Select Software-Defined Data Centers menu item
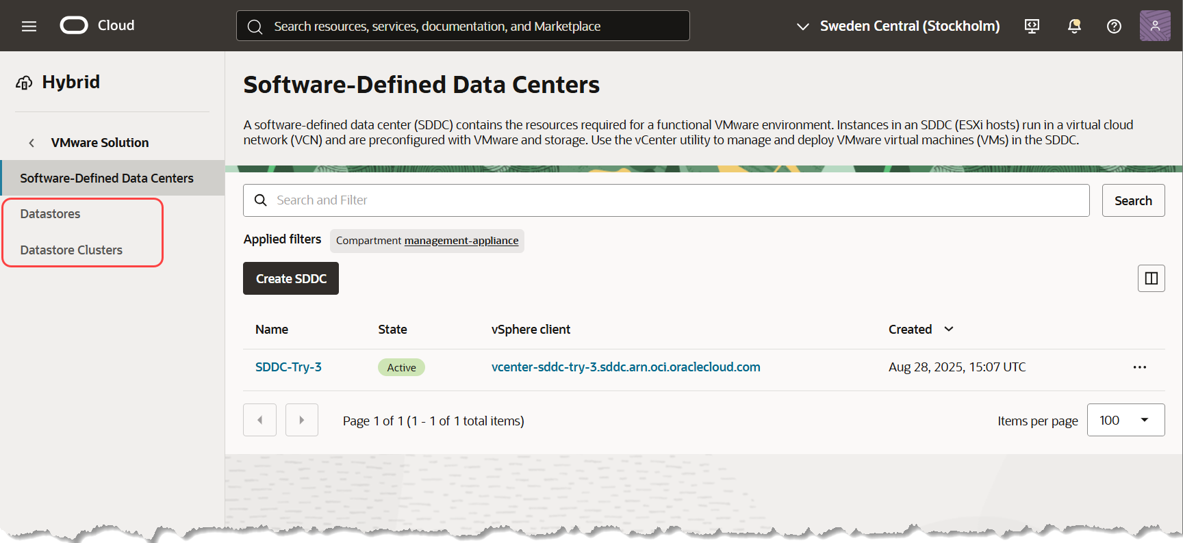 coord(112,178)
